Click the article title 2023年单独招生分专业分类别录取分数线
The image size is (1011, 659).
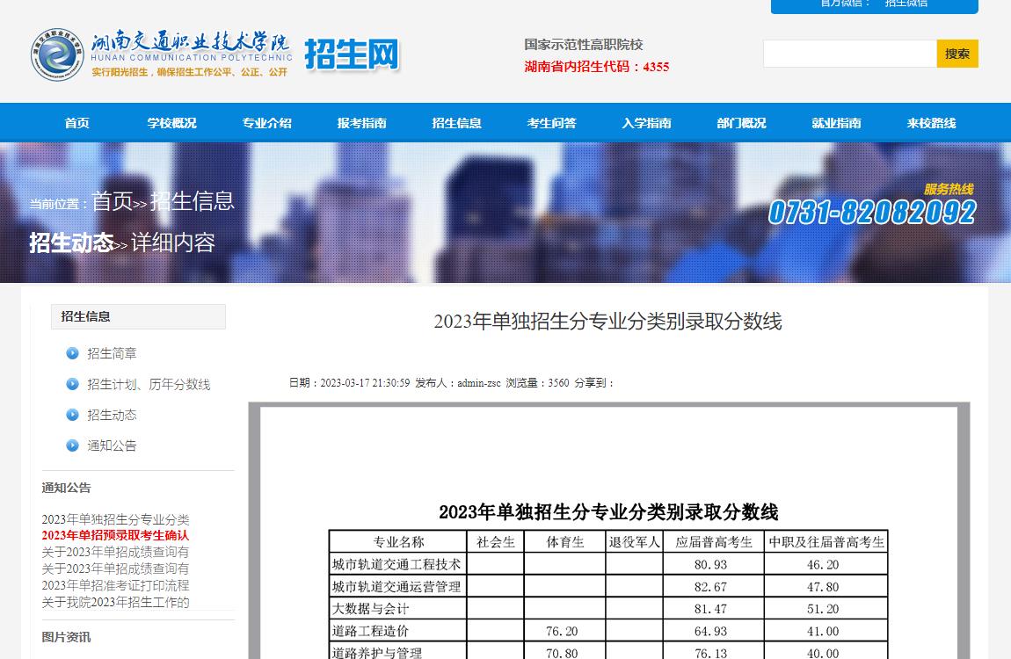(x=607, y=321)
